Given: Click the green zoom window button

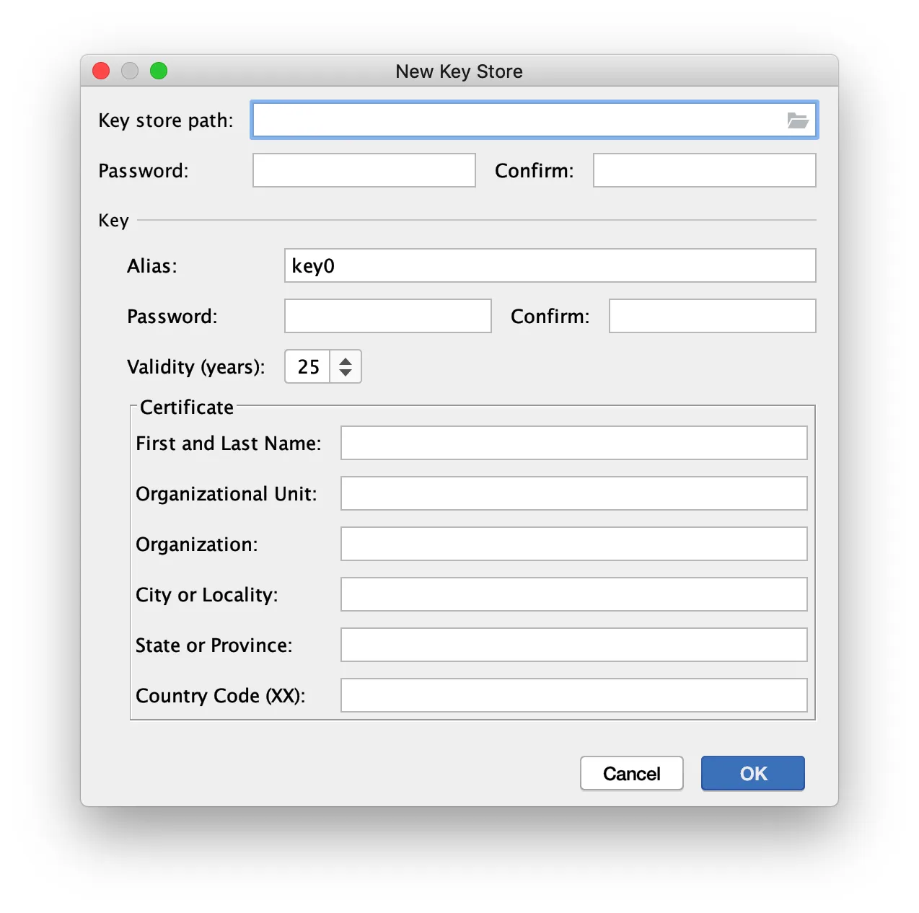Looking at the screenshot, I should click(x=159, y=71).
